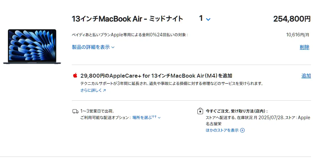Click the 254,800円 price
313x165 pixels.
click(292, 19)
